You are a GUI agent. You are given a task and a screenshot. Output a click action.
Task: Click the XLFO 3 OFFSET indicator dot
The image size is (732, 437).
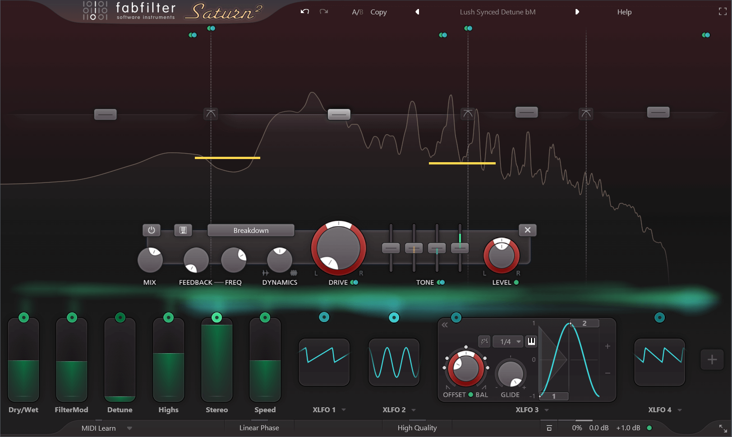click(x=471, y=395)
